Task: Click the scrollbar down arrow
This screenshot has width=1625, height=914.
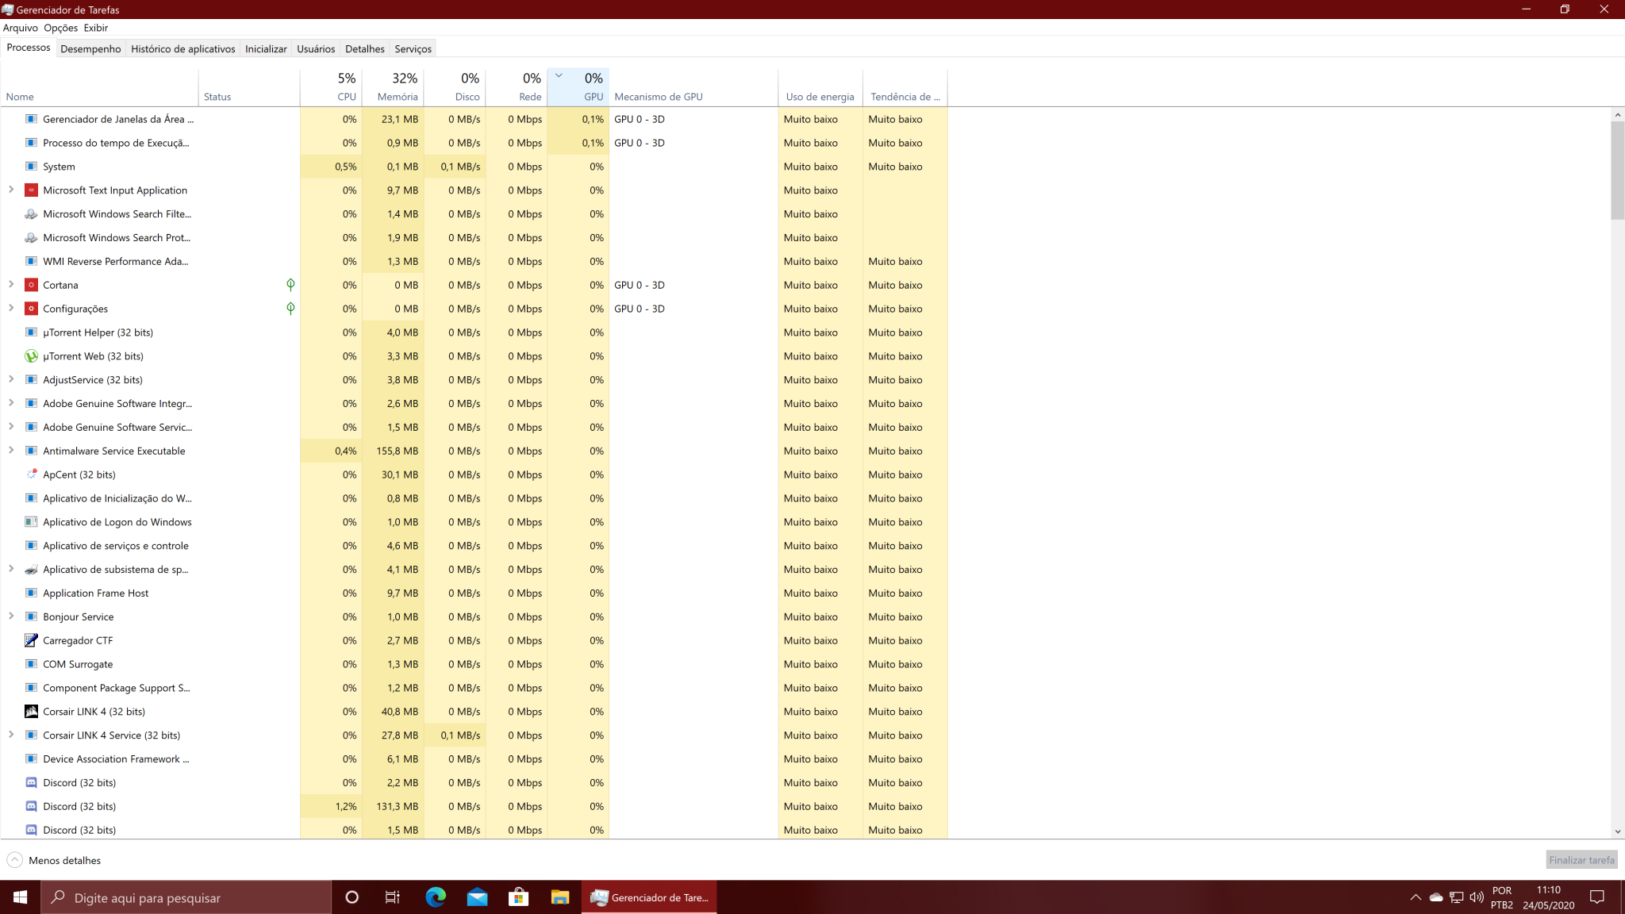Action: pyautogui.click(x=1617, y=831)
